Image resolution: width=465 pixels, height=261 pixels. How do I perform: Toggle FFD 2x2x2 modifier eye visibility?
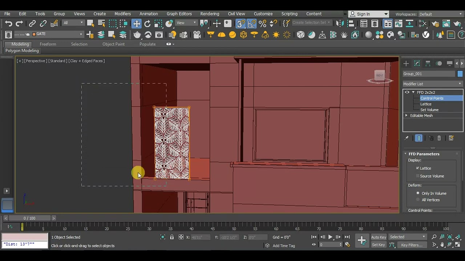click(x=407, y=92)
